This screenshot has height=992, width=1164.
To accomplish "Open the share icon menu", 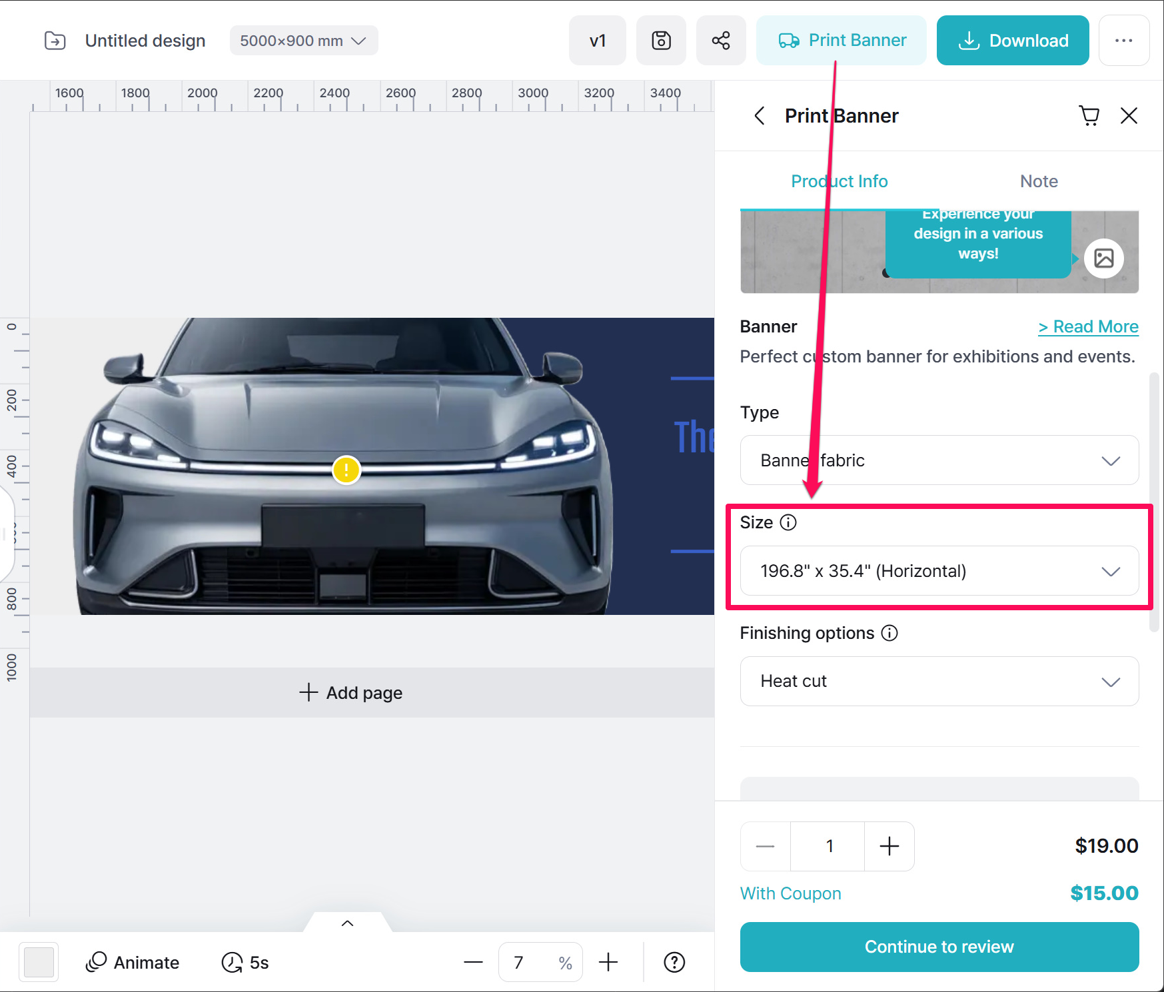I will (720, 41).
